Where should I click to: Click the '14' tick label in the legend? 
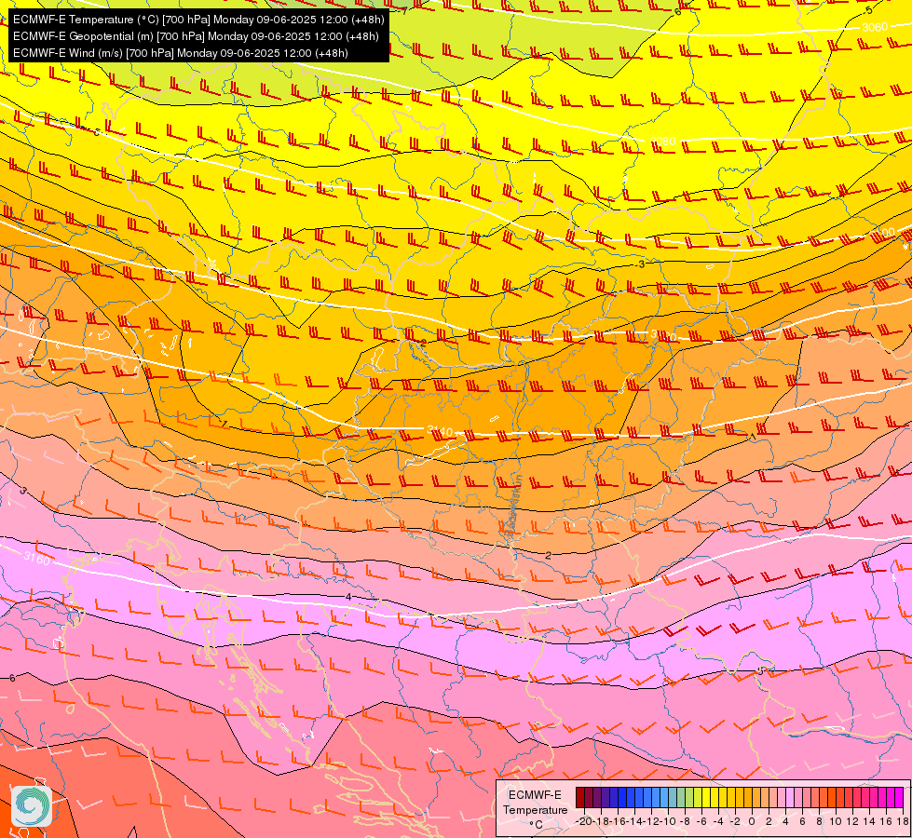tap(869, 821)
